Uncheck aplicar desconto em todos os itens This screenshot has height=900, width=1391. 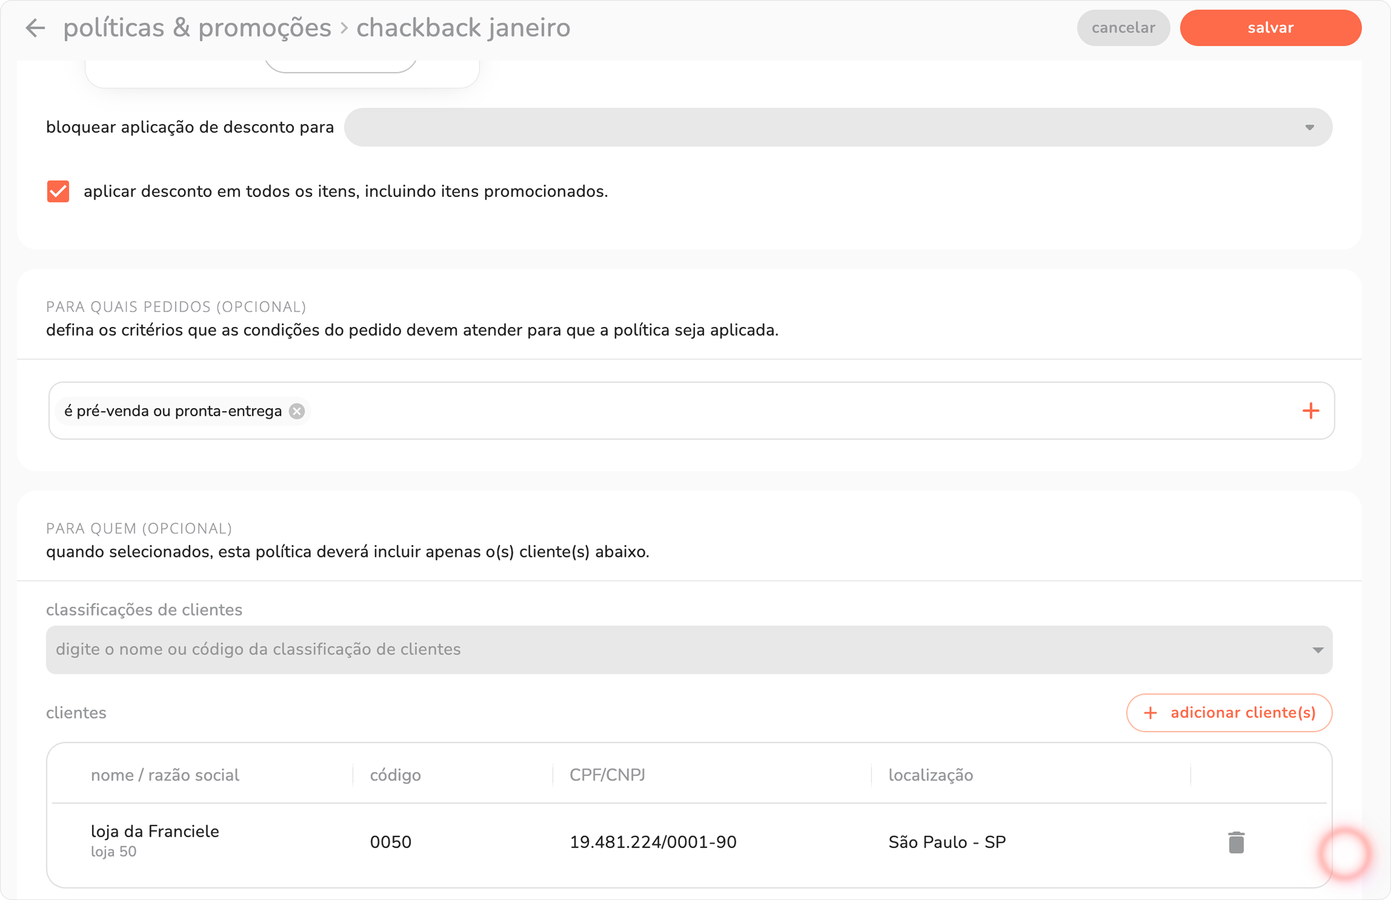point(58,191)
